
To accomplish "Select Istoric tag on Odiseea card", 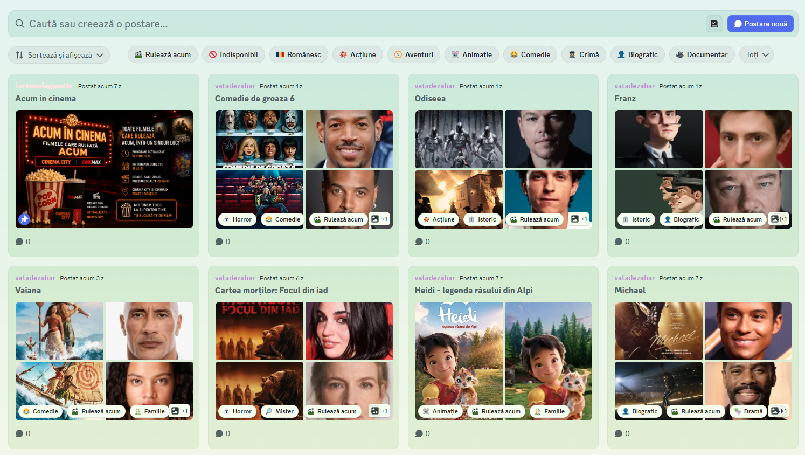I will tap(482, 219).
